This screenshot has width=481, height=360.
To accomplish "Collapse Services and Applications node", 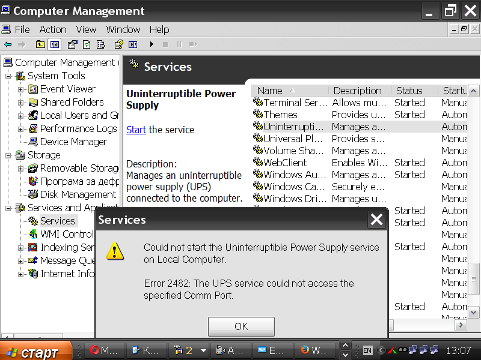I will (x=8, y=208).
